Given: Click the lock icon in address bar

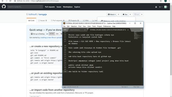Looking at the screenshot, I should [x=15, y=1].
